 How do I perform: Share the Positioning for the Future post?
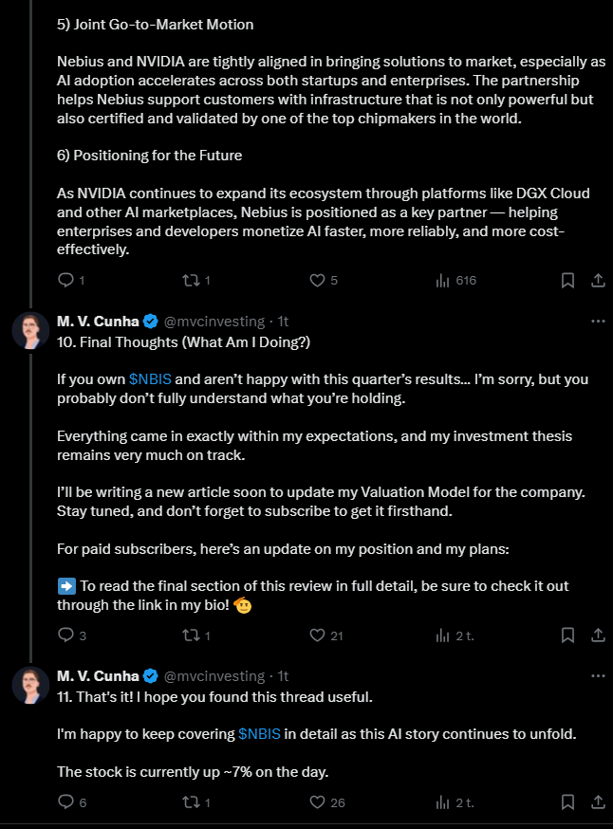tap(598, 280)
